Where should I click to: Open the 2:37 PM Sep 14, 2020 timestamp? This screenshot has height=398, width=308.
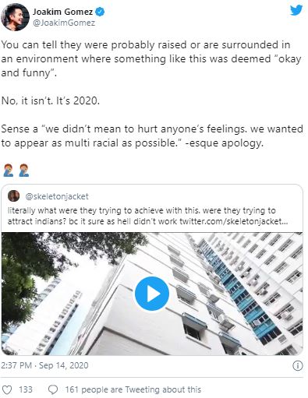44,365
